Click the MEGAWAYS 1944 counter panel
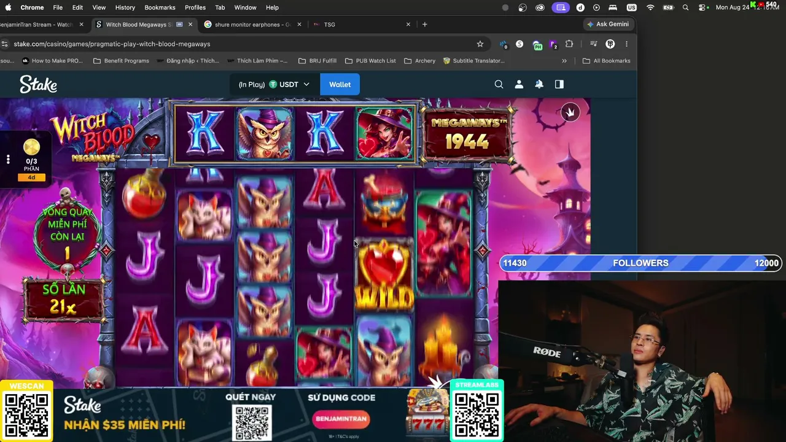 pos(468,135)
